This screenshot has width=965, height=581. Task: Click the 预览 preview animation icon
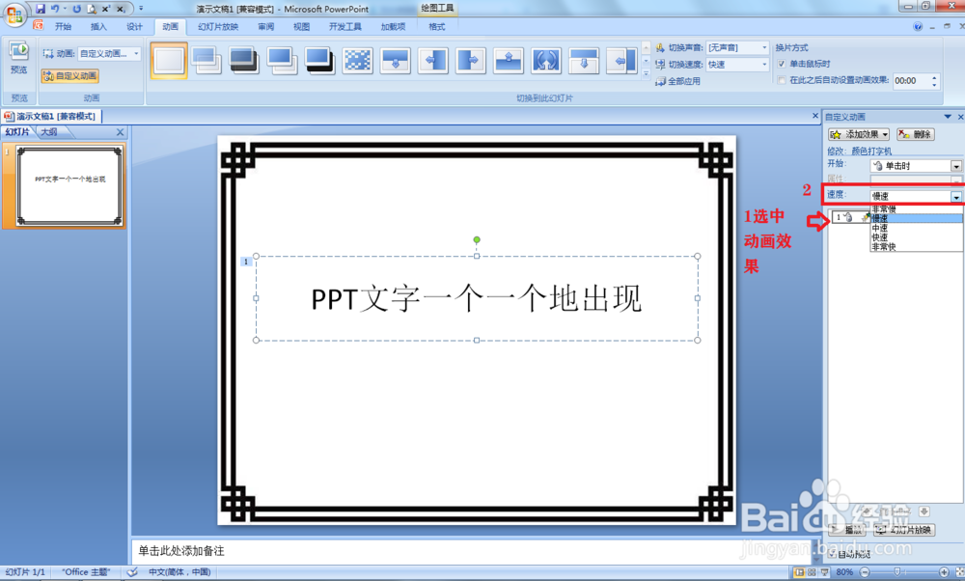[x=19, y=51]
